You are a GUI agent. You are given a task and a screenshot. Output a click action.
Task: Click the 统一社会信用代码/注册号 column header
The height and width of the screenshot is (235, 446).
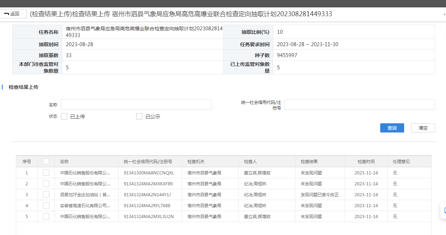[x=150, y=161]
